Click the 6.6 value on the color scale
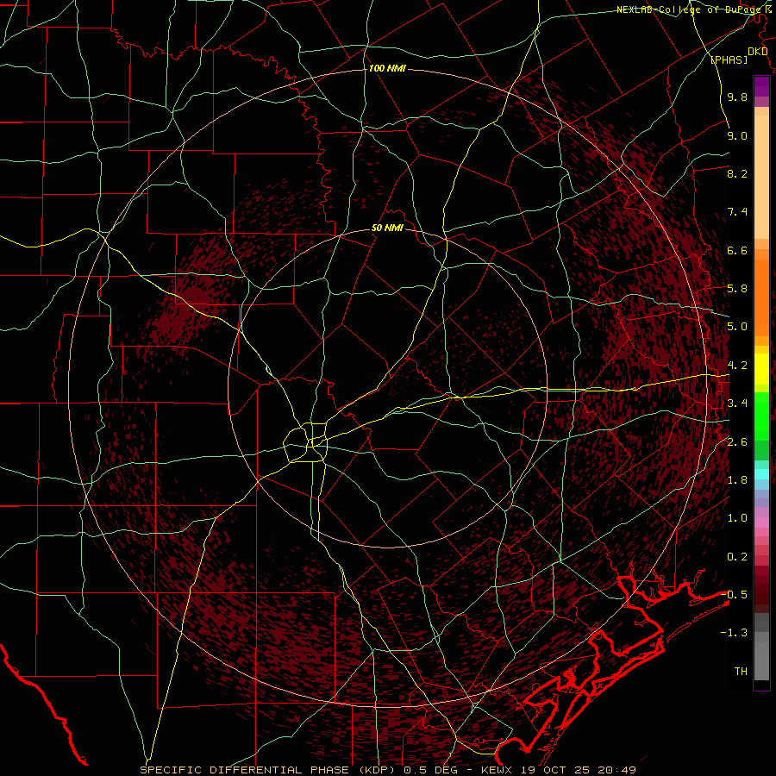The image size is (776, 776). (737, 250)
